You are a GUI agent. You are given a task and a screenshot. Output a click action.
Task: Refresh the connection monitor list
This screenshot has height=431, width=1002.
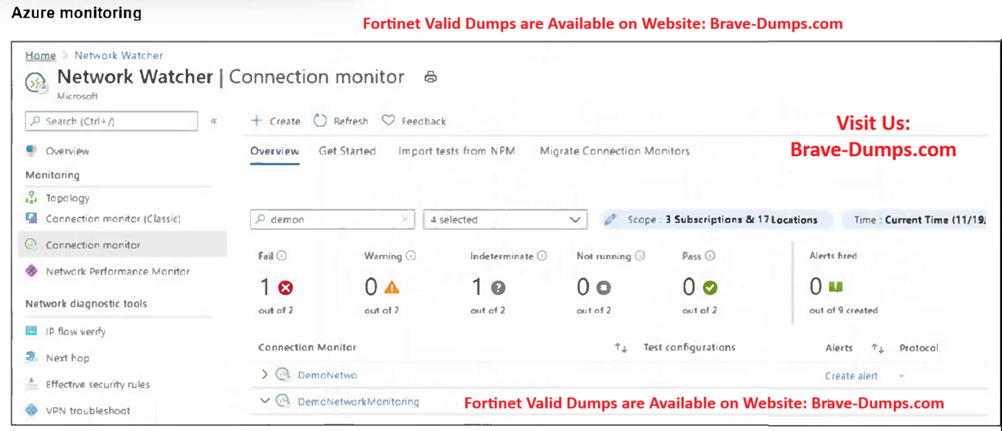click(x=341, y=121)
